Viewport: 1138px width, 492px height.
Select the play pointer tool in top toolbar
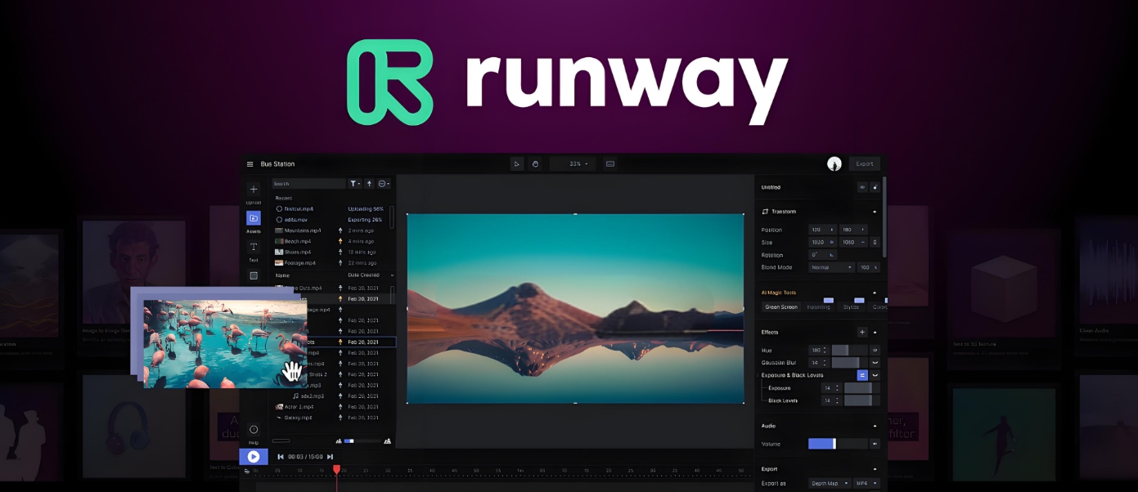(x=517, y=164)
